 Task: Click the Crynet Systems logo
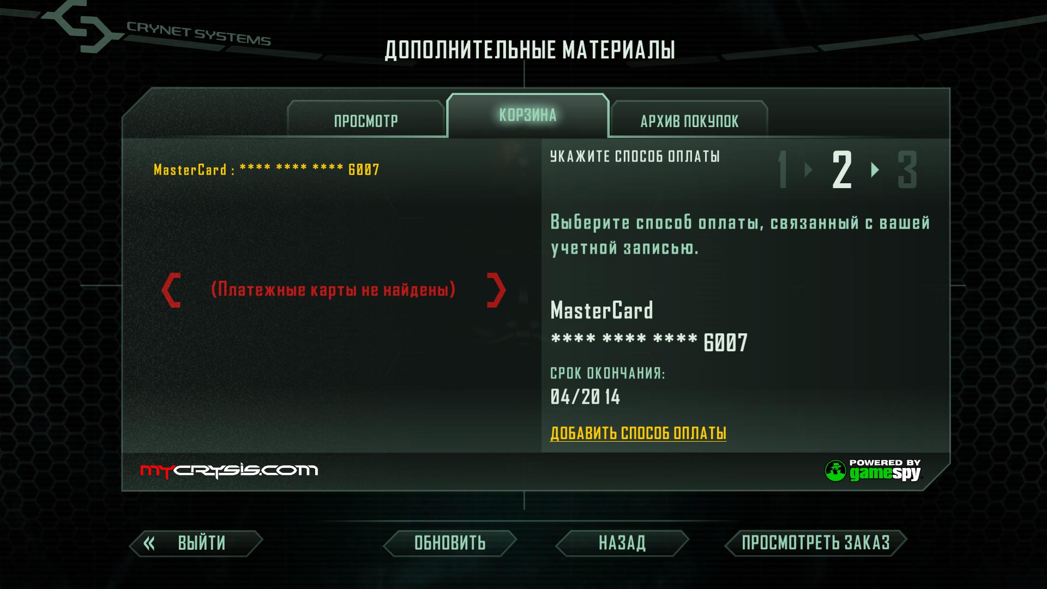tap(158, 27)
